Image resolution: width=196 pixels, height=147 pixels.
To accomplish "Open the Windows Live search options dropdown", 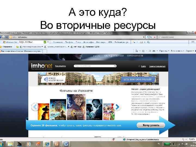I will (x=48, y=42).
